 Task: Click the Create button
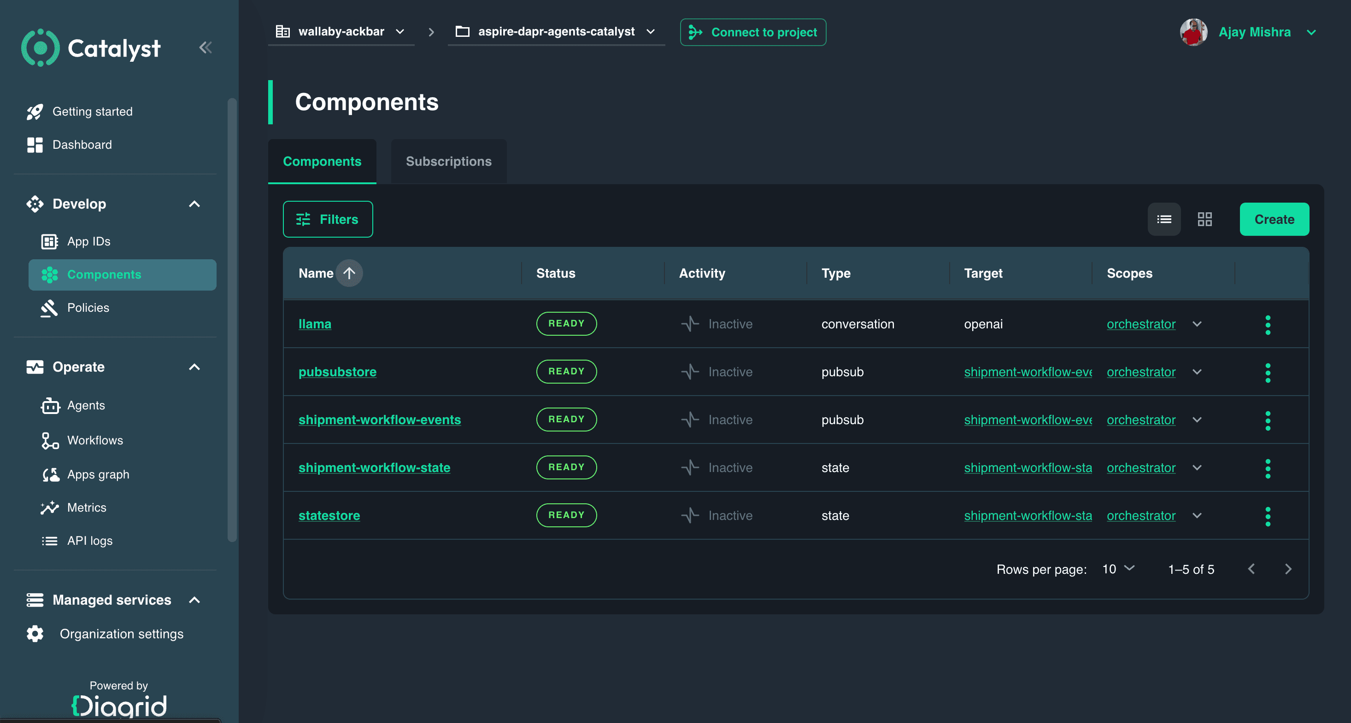[1274, 219]
